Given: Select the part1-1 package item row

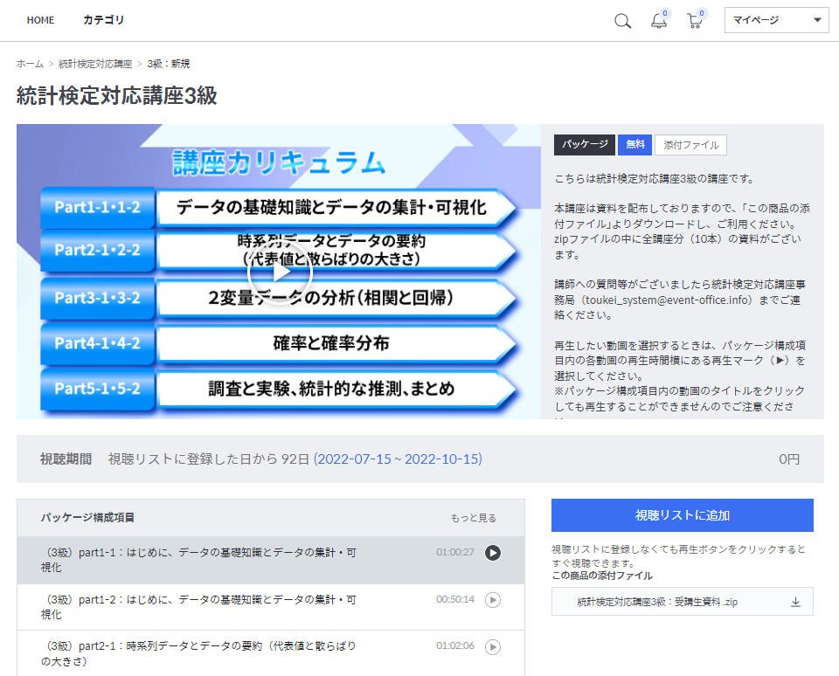Looking at the screenshot, I should [201, 560].
